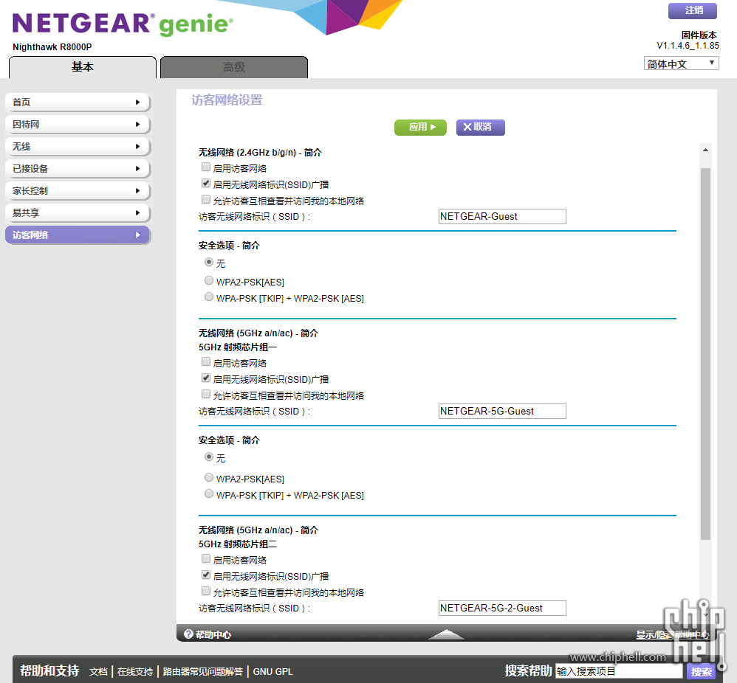The width and height of the screenshot is (737, 683).
Task: Open the 简体中文 language dropdown
Action: pyautogui.click(x=681, y=63)
